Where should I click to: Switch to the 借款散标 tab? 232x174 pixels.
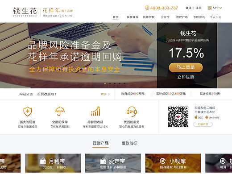pos(129,143)
